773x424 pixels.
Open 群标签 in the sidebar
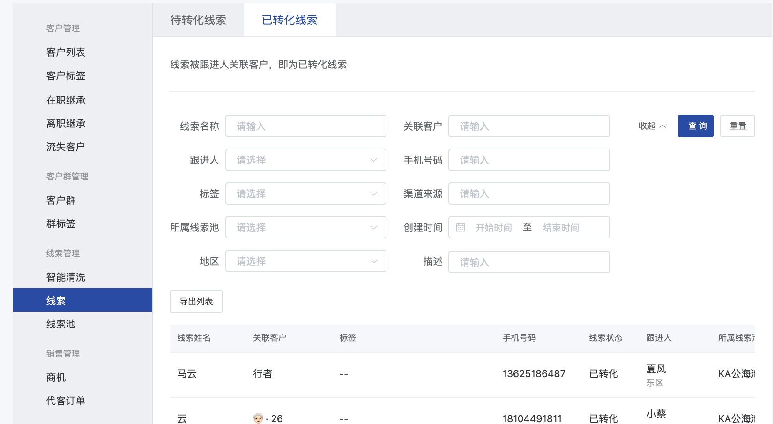[61, 223]
